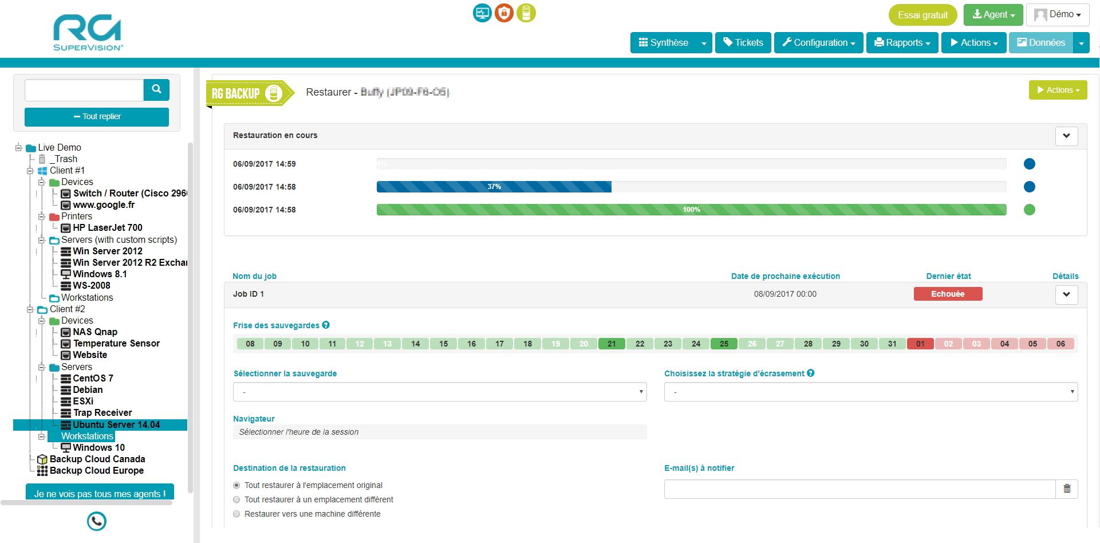1100x543 pixels.
Task: Click Je ne vois pas tous mes agents
Action: coord(100,493)
